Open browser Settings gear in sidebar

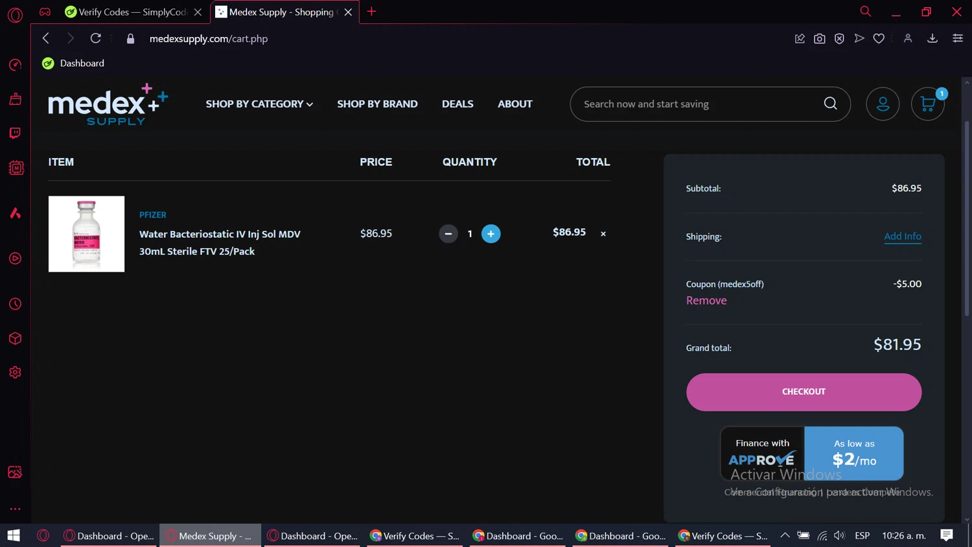point(15,373)
